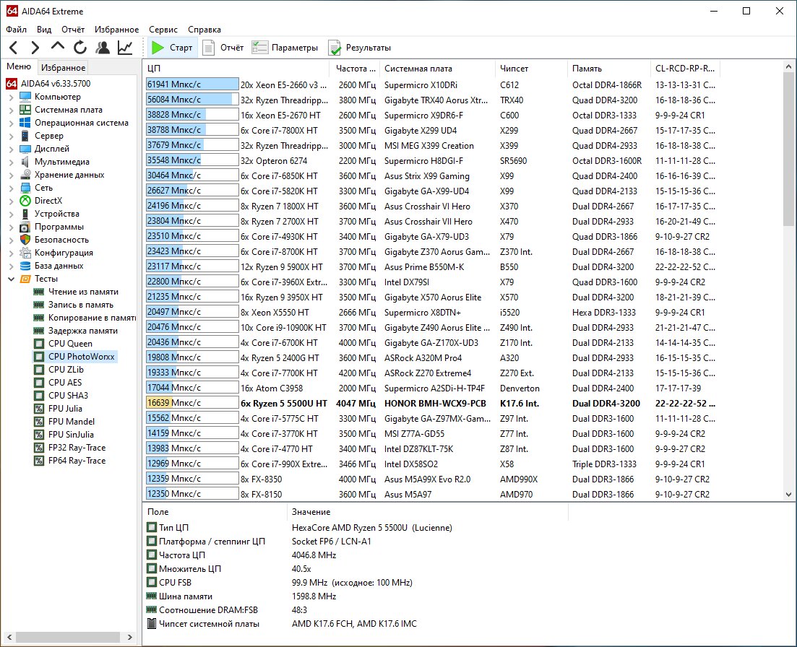The image size is (797, 647).
Task: Select CPU AES test icon
Action: (39, 383)
